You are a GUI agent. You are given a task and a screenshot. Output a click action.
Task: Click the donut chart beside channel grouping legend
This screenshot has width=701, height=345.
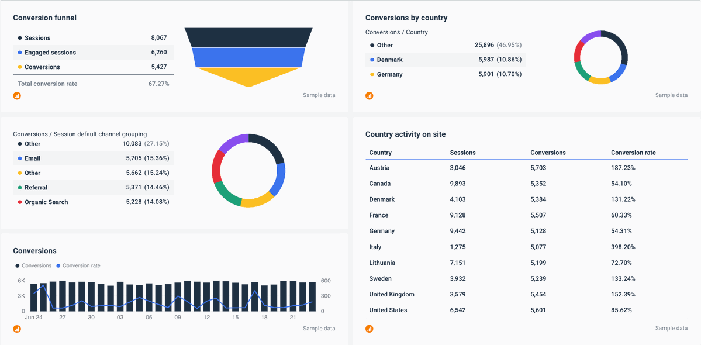coord(248,170)
